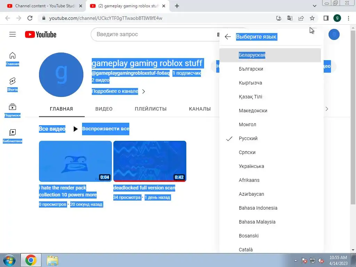This screenshot has width=356, height=267.
Task: Select Монгол language
Action: point(270,125)
